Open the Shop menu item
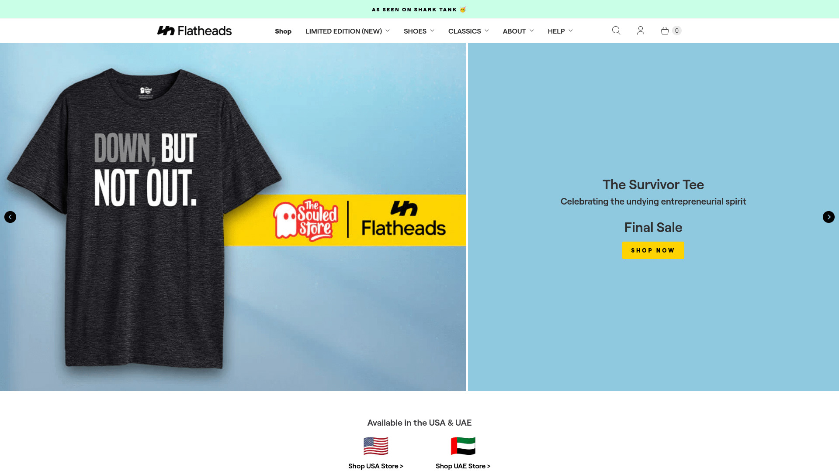 pos(283,31)
